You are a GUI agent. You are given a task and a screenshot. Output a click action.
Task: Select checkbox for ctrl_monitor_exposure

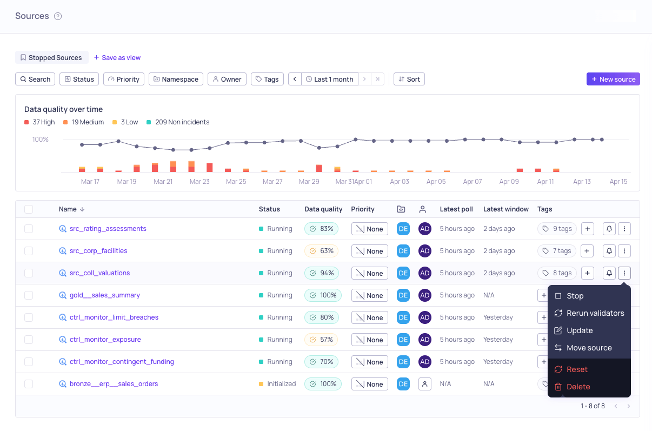(x=29, y=340)
